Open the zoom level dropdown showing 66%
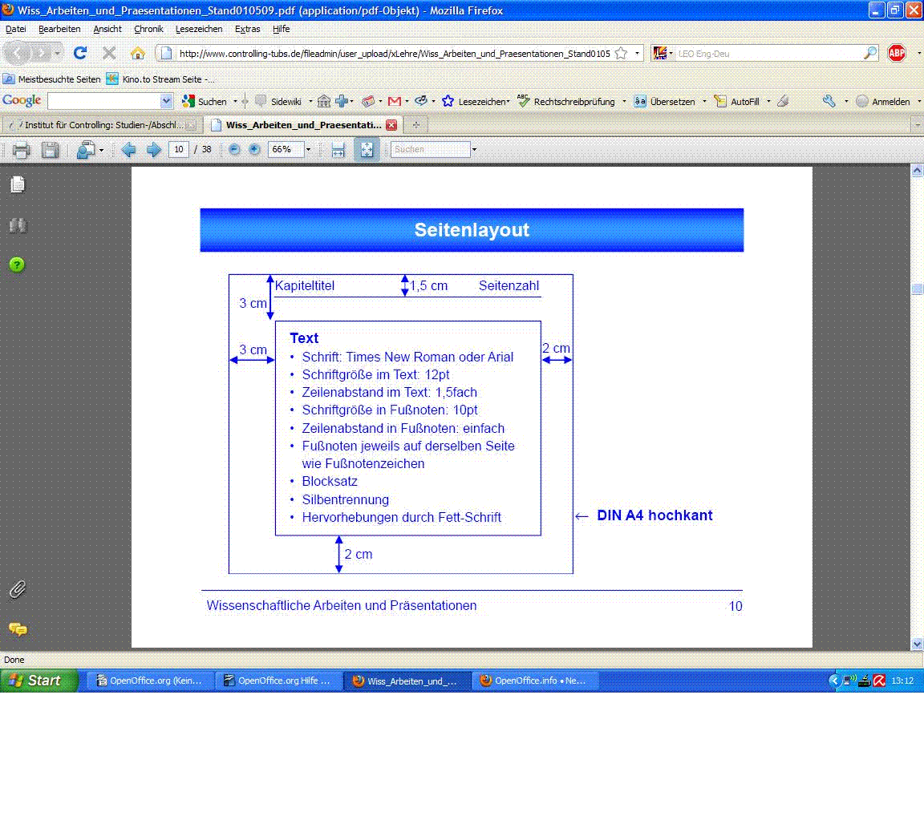The height and width of the screenshot is (820, 924). pos(306,150)
